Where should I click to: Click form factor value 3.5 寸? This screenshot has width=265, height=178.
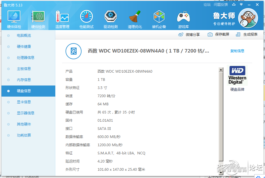point(102,88)
